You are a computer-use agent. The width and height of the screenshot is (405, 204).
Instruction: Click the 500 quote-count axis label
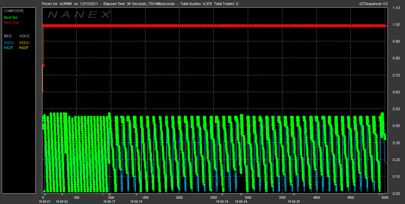(76, 198)
